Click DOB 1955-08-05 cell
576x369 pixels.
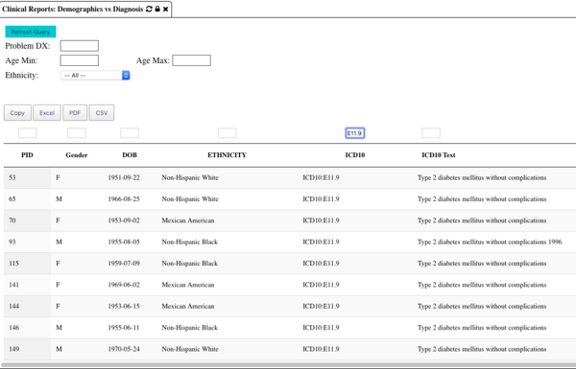(124, 242)
